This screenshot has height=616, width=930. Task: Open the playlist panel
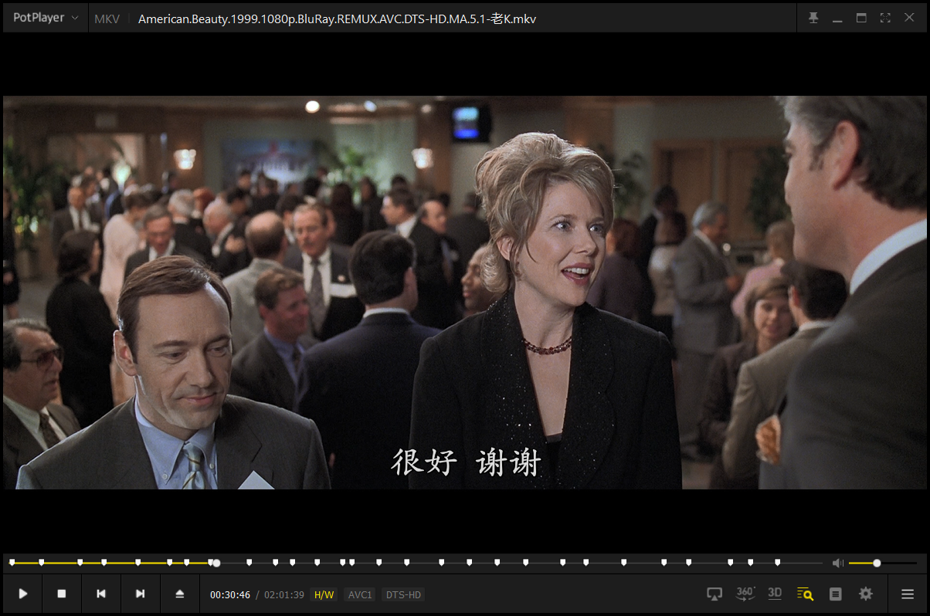point(835,594)
